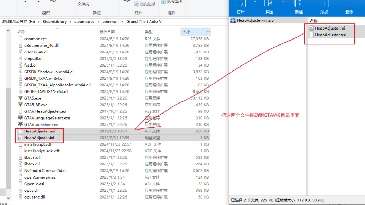Click the installscript_sdk.vdf file icon
The width and height of the screenshot is (365, 205).
[x=20, y=151]
